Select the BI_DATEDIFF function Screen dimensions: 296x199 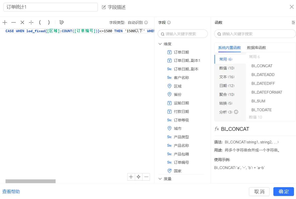coord(263,83)
